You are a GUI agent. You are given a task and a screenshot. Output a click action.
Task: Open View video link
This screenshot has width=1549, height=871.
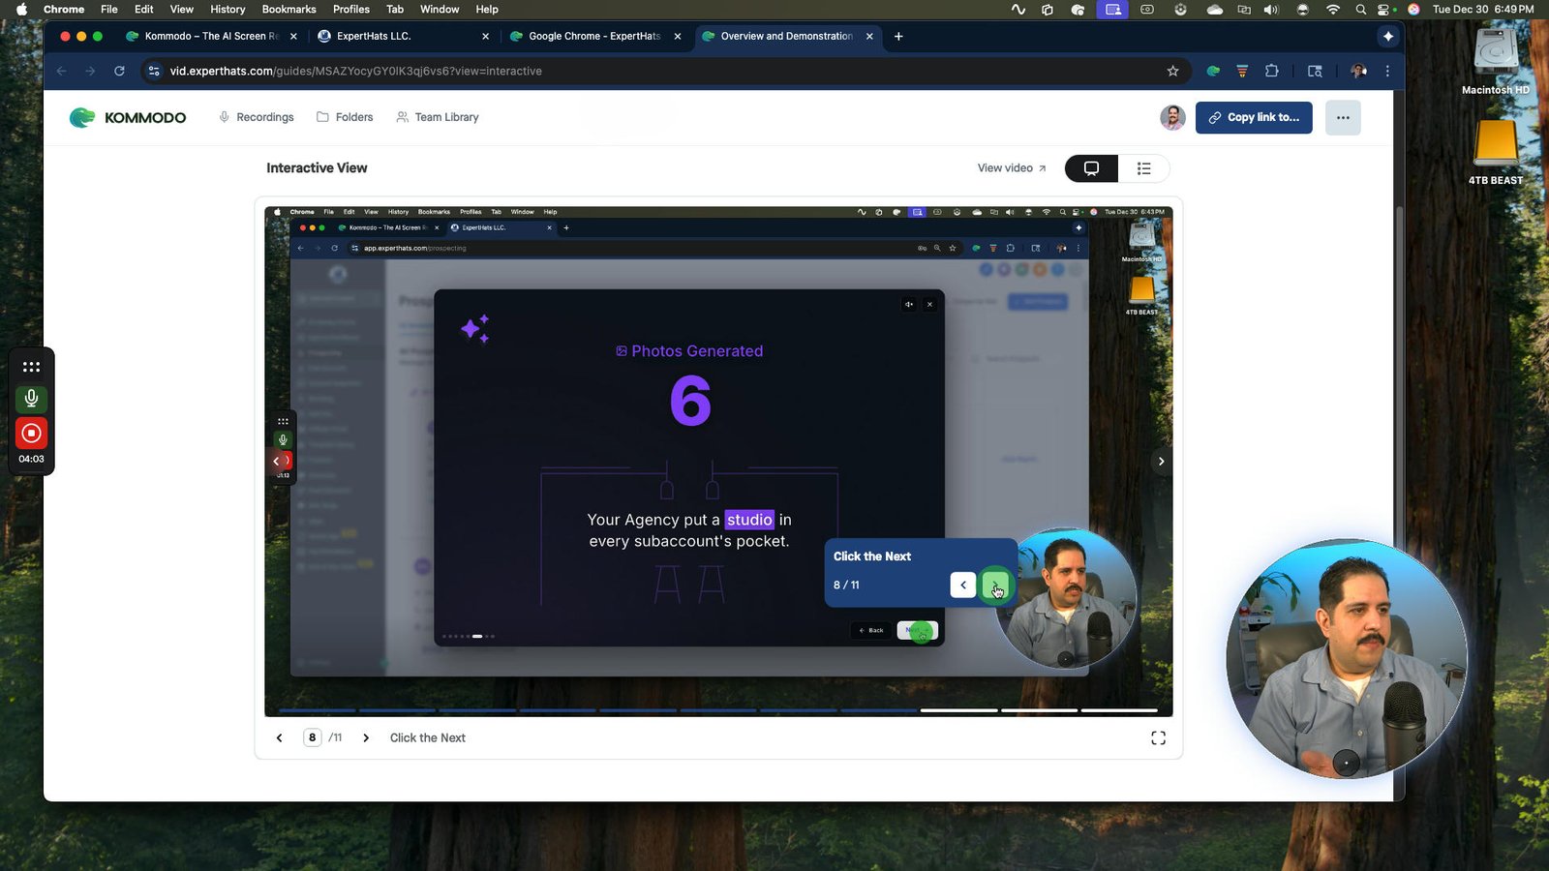coord(1012,168)
